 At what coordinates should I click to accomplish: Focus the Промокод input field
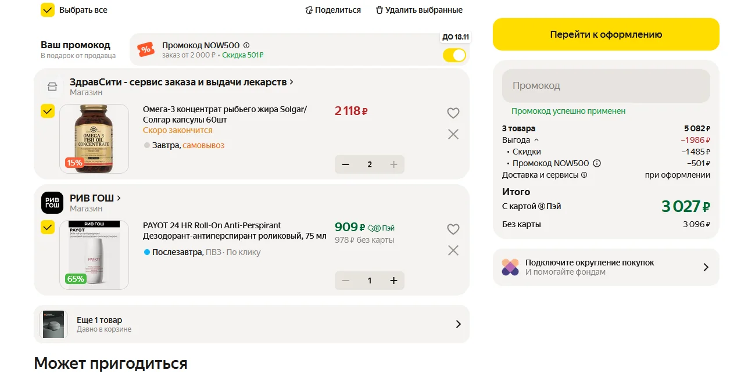[606, 86]
